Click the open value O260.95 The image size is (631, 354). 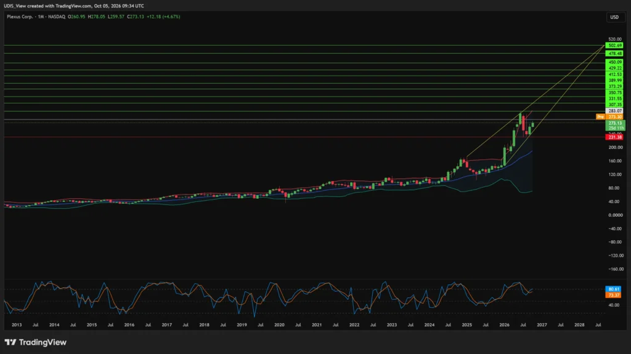point(76,17)
